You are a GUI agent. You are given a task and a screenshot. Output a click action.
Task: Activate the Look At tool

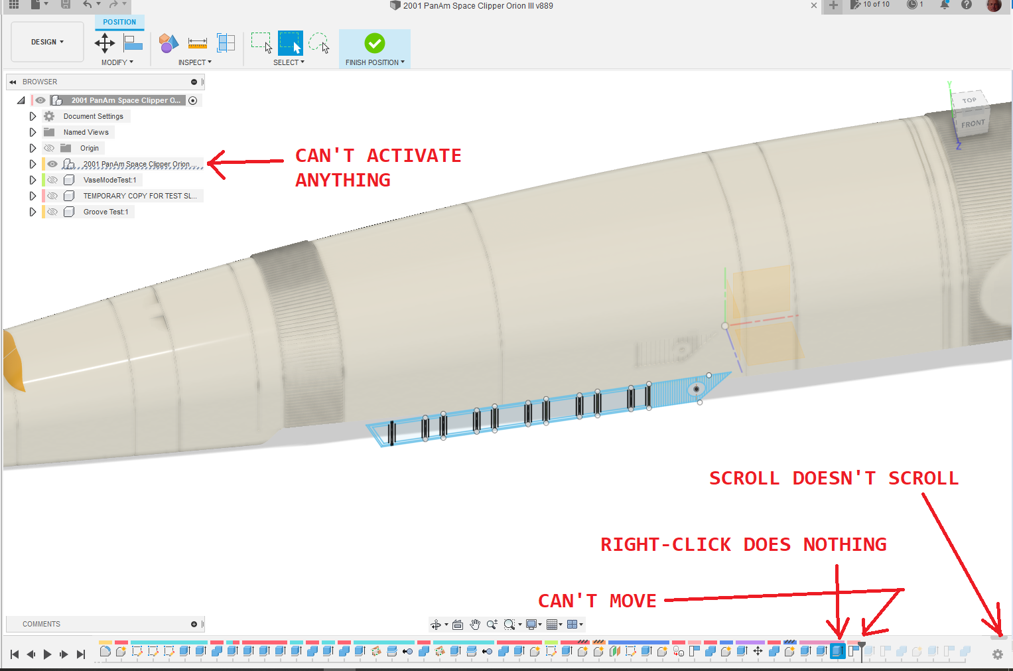pyautogui.click(x=458, y=625)
